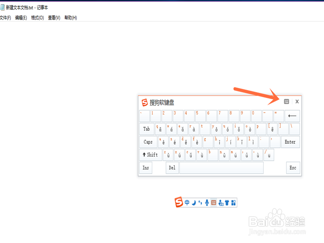Click the o key showing ò
The image size is (324, 243).
(x=249, y=129)
